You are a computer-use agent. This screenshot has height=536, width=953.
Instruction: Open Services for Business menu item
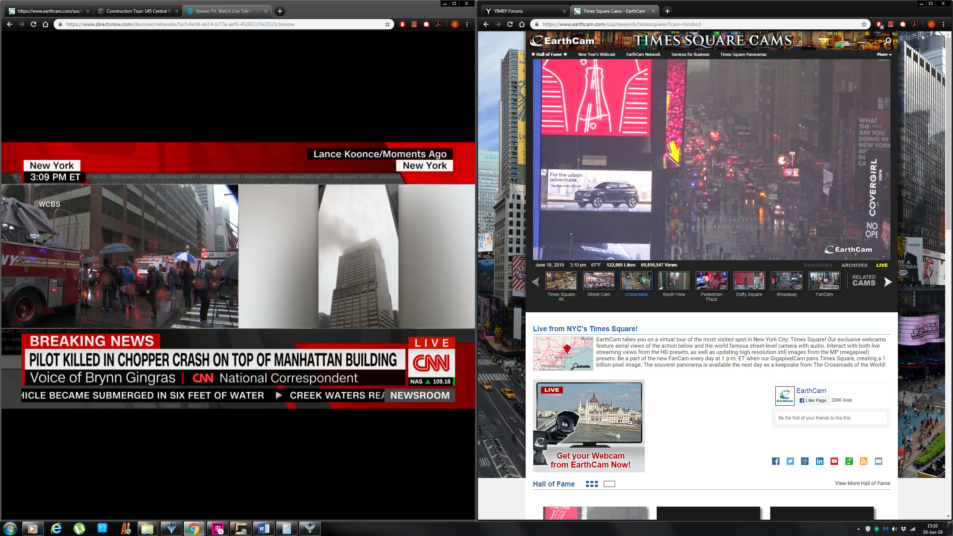[690, 54]
